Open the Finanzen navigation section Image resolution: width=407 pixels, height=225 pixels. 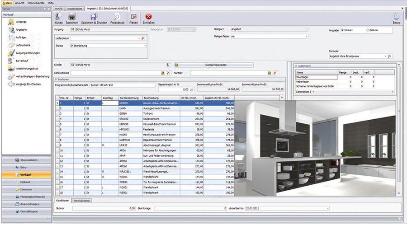(26, 190)
